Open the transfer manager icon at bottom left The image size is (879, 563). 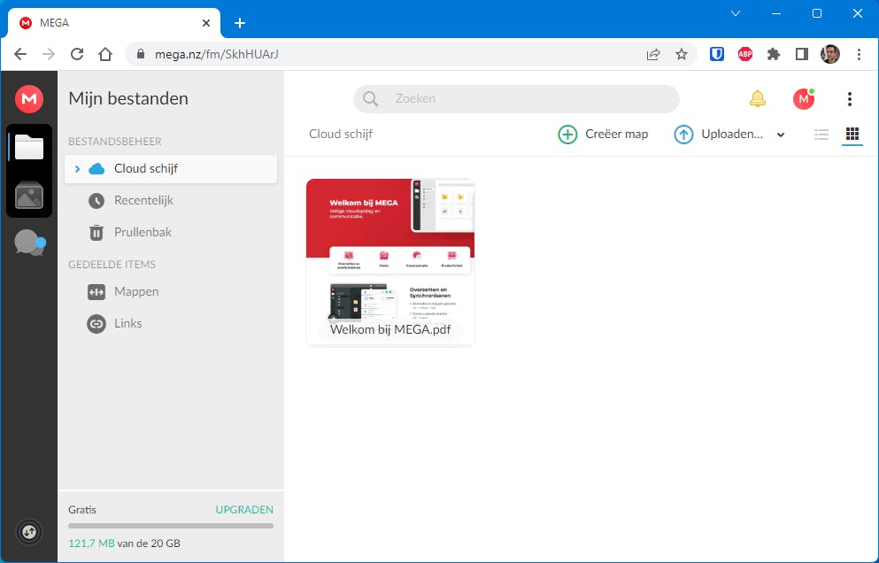(x=29, y=532)
